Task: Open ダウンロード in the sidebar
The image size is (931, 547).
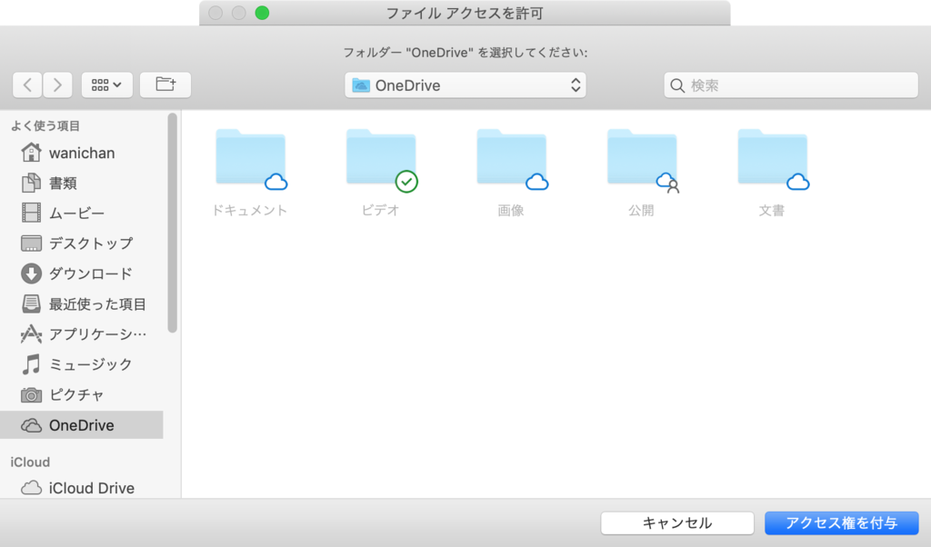Action: coord(82,273)
